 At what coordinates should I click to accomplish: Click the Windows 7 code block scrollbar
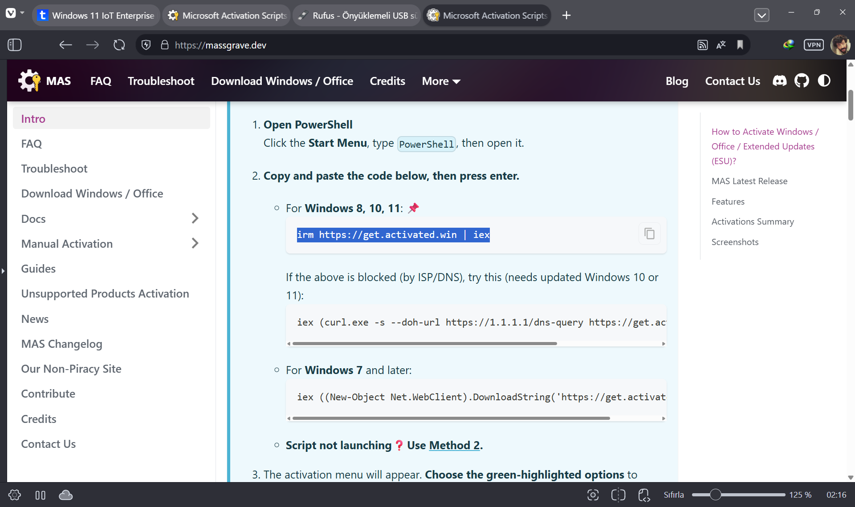click(x=451, y=418)
